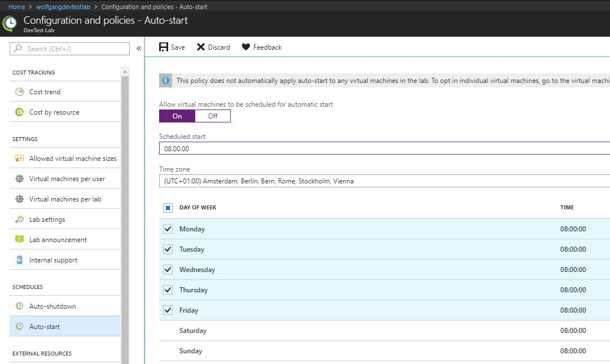The image size is (610, 364).
Task: Click the Virtual machines per lab gear icon
Action: pyautogui.click(x=19, y=199)
